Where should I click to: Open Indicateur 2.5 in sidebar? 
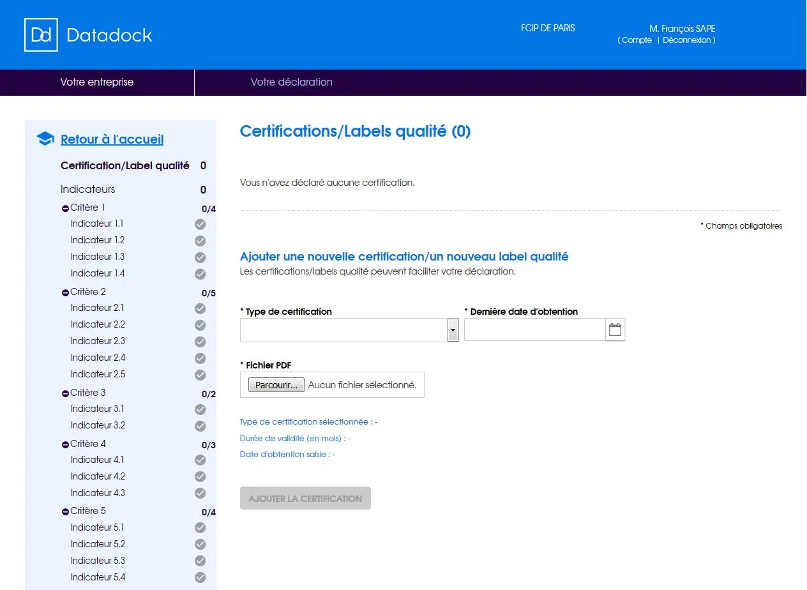pos(98,374)
